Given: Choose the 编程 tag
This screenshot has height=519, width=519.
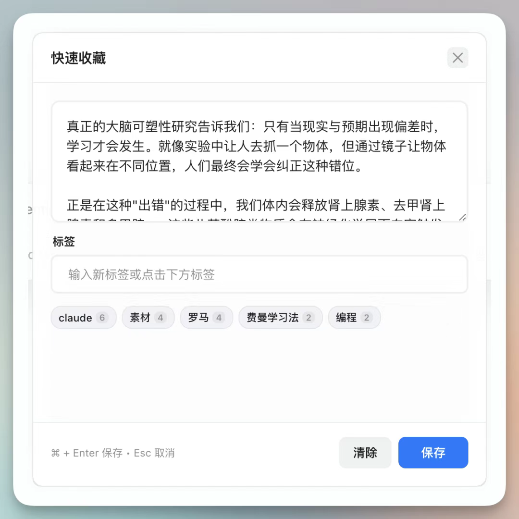Looking at the screenshot, I should pyautogui.click(x=354, y=318).
